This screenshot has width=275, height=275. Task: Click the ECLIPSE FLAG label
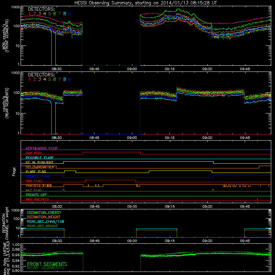pyautogui.click(x=37, y=176)
